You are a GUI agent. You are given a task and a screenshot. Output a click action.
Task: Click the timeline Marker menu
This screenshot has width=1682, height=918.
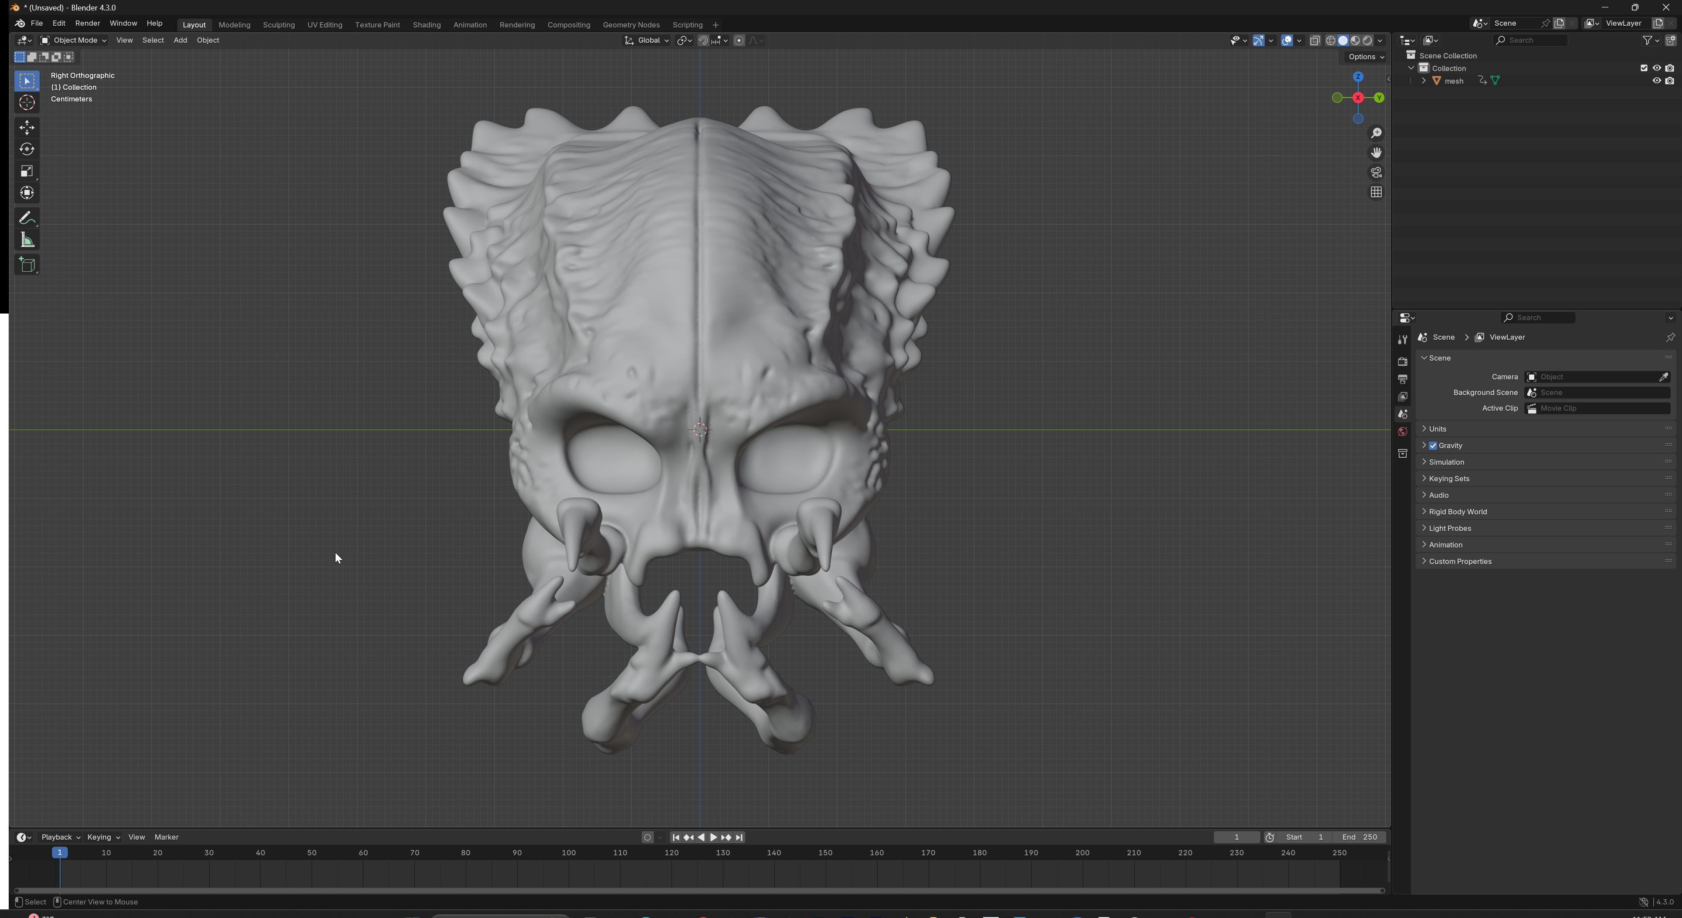(166, 837)
